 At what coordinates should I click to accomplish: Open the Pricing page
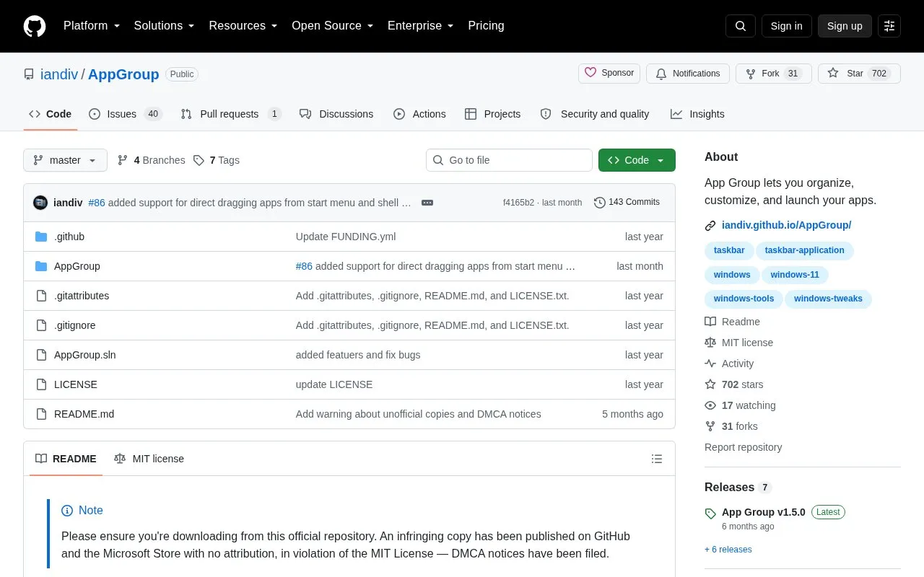coord(486,26)
